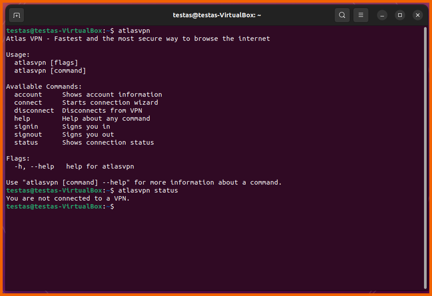
Task: Click the search magnifier icon
Action: click(342, 15)
